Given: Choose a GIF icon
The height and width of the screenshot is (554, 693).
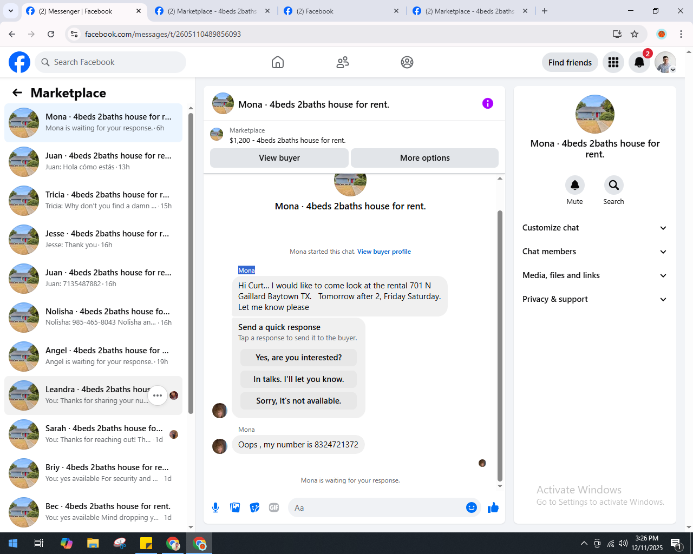Looking at the screenshot, I should point(274,507).
